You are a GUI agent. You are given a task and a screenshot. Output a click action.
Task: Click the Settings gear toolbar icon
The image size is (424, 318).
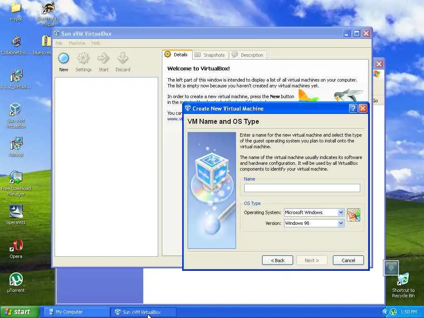(83, 58)
